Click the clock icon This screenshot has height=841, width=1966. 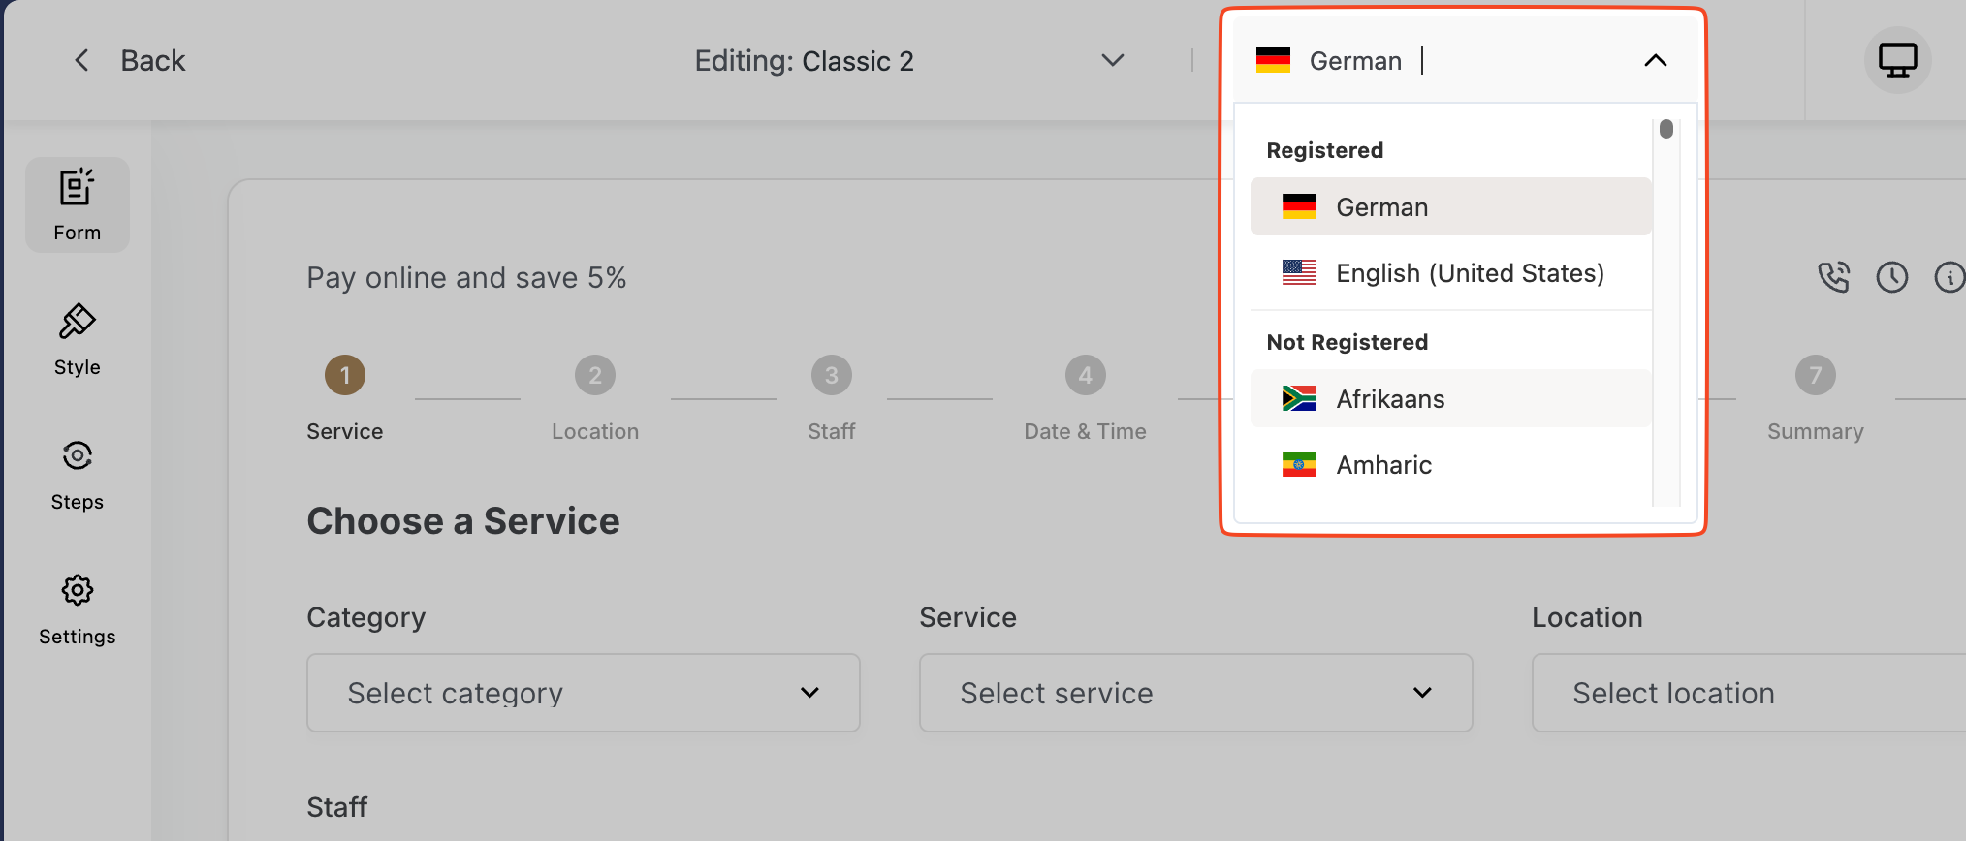1891,277
